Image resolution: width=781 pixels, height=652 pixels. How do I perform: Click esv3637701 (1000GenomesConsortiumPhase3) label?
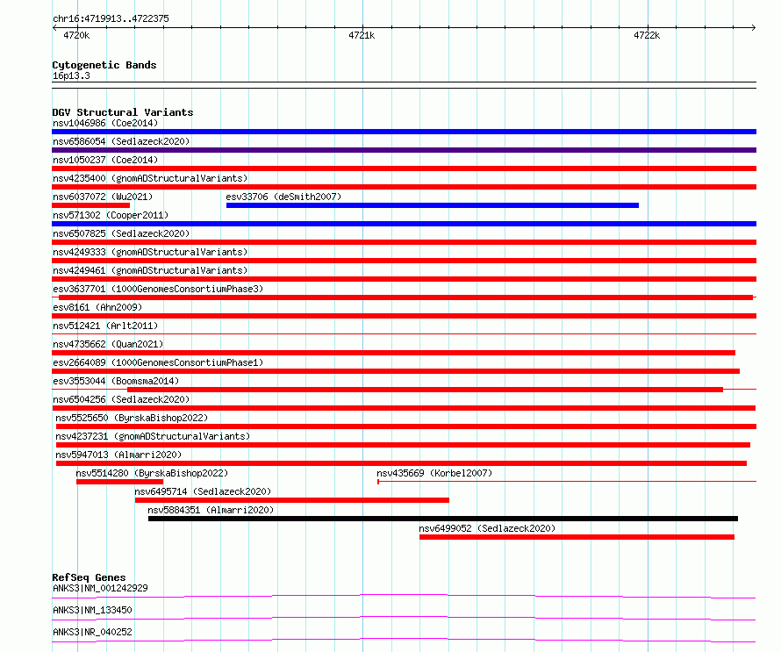point(158,289)
